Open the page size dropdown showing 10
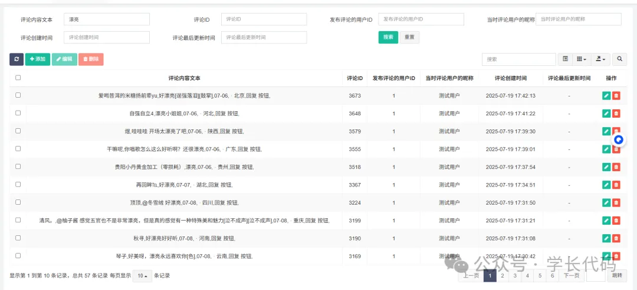Image resolution: width=637 pixels, height=290 pixels. point(142,276)
